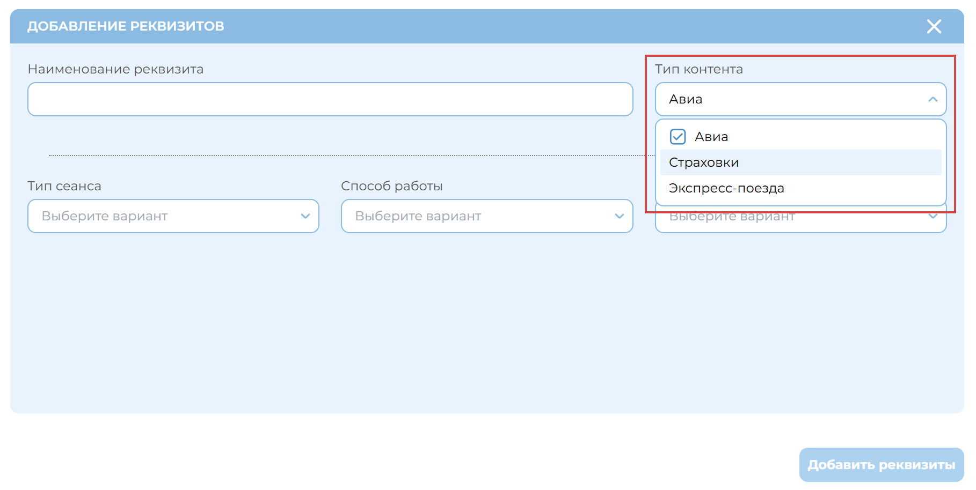Close the Добавление реквизитов dialog
The width and height of the screenshot is (976, 490).
(934, 26)
